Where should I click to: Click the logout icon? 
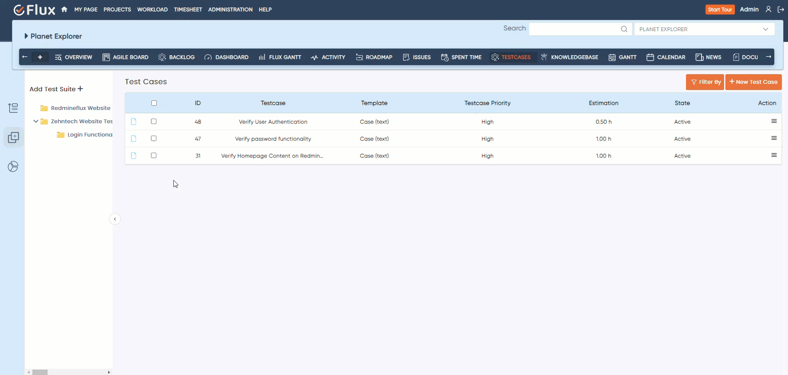point(781,10)
